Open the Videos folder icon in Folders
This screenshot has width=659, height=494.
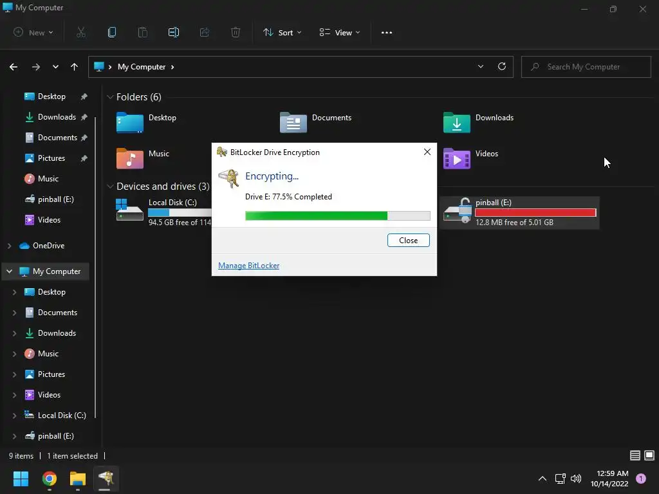[457, 158]
